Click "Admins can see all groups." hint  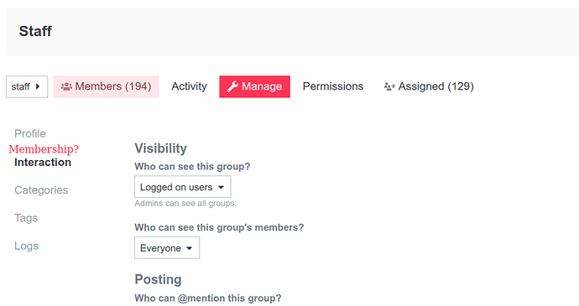[185, 204]
